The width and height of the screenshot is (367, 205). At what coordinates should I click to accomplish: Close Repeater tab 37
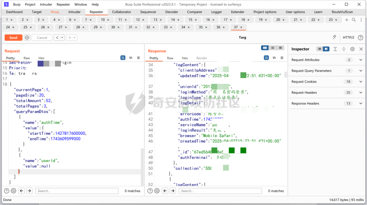point(241,27)
